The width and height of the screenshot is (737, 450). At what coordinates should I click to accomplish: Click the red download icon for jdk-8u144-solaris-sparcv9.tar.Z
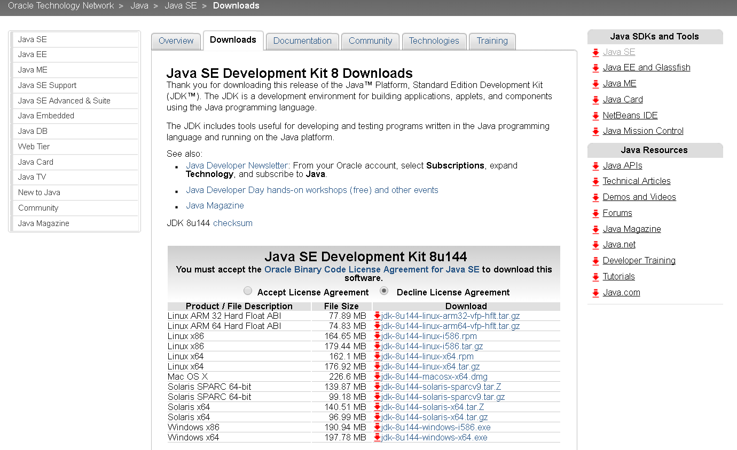[x=377, y=387]
